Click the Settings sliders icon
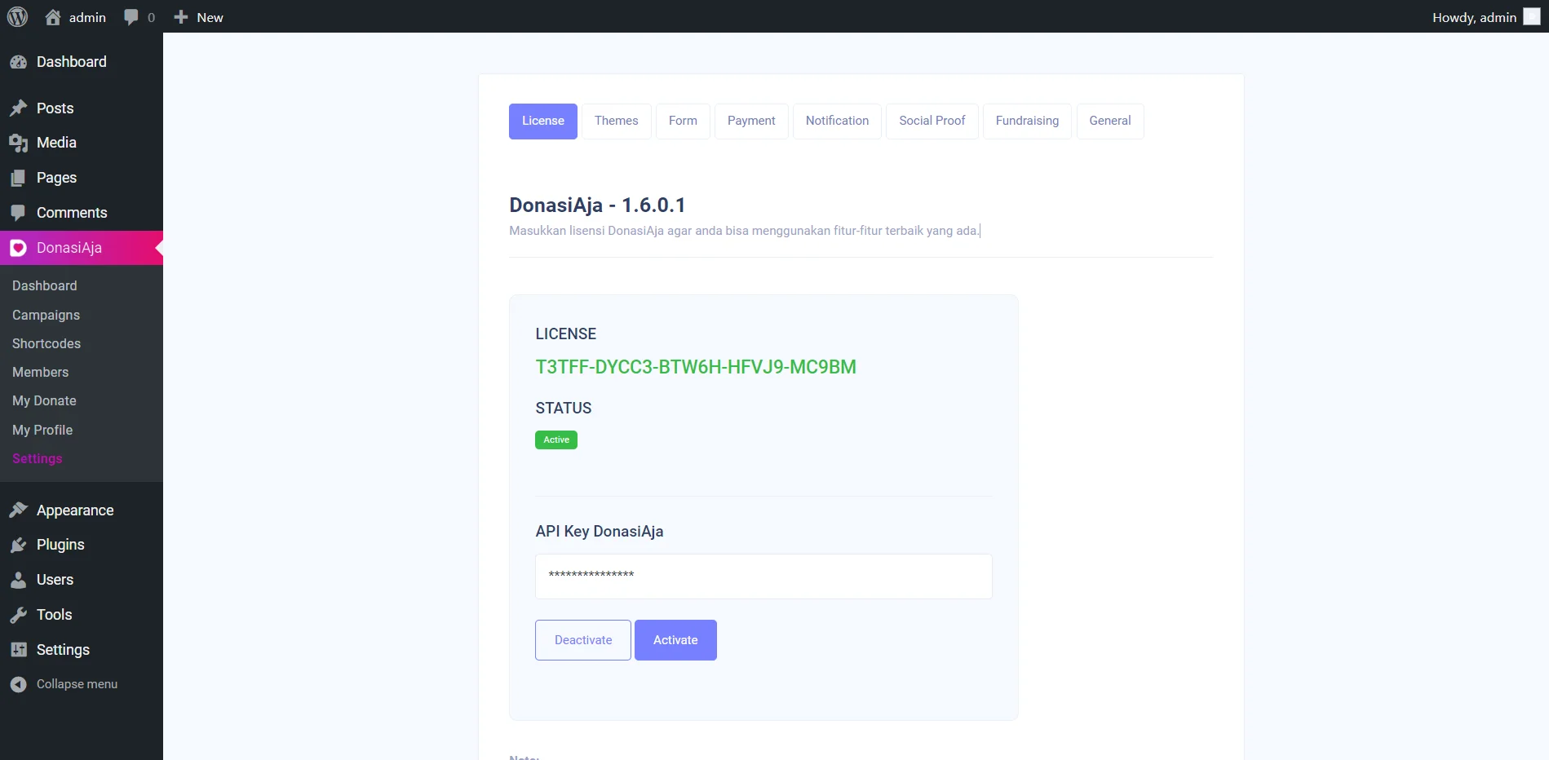The height and width of the screenshot is (760, 1549). click(x=18, y=650)
